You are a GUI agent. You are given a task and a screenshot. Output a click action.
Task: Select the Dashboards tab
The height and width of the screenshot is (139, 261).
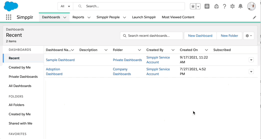(51, 17)
